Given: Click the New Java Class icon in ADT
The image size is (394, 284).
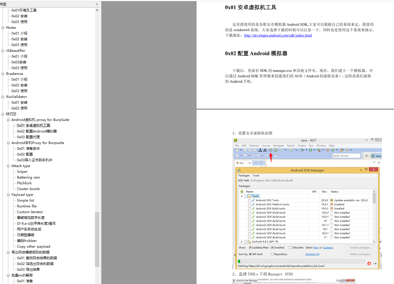Looking at the screenshot, I should 333,150.
